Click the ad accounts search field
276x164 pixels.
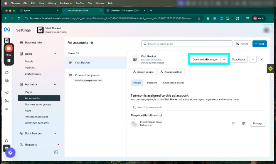187,44
